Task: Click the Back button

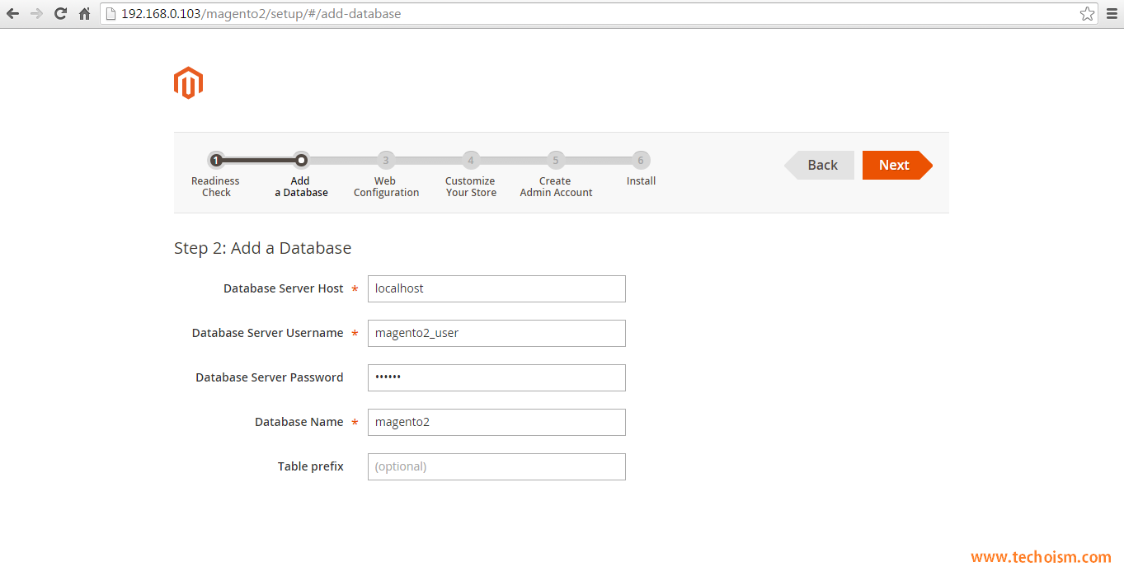Action: (820, 165)
